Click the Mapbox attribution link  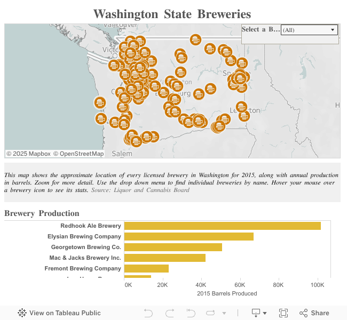[x=28, y=154]
